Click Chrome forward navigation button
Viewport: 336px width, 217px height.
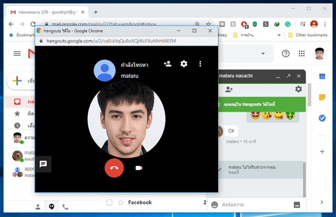(22, 24)
